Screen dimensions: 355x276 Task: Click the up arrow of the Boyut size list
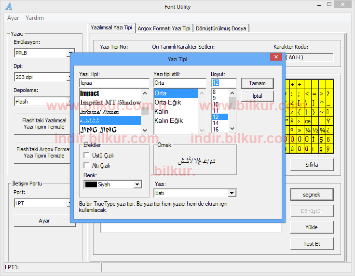click(232, 92)
